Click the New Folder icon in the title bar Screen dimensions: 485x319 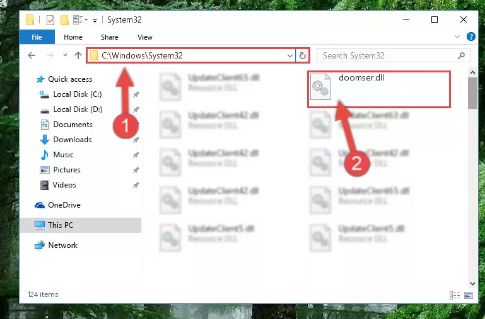[x=64, y=20]
